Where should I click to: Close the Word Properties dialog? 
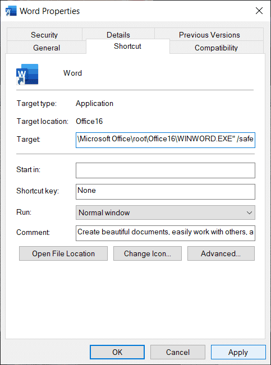259,11
